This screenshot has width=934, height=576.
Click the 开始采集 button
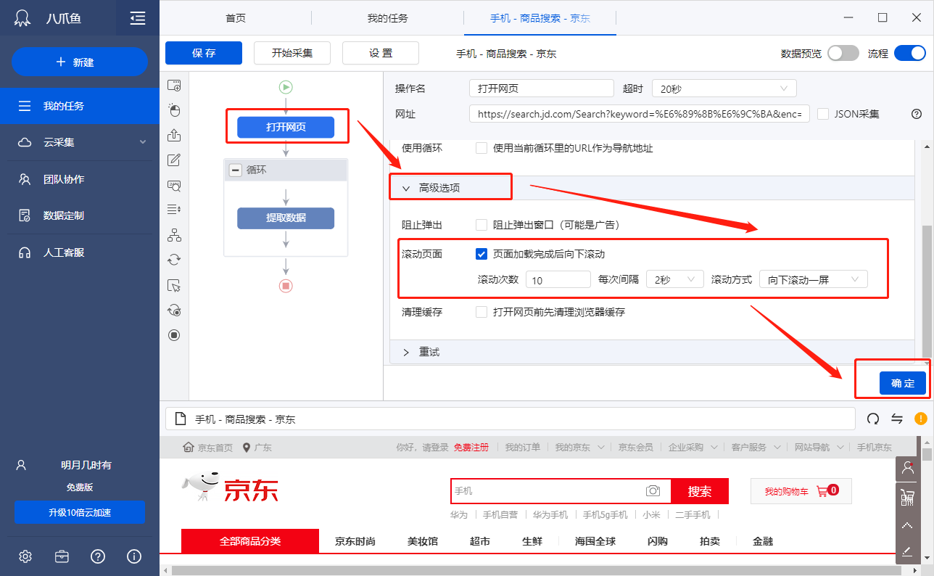pos(292,53)
